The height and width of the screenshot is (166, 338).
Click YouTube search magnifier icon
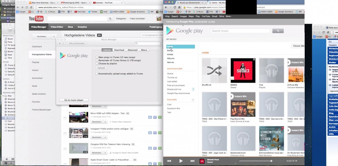pos(110,19)
